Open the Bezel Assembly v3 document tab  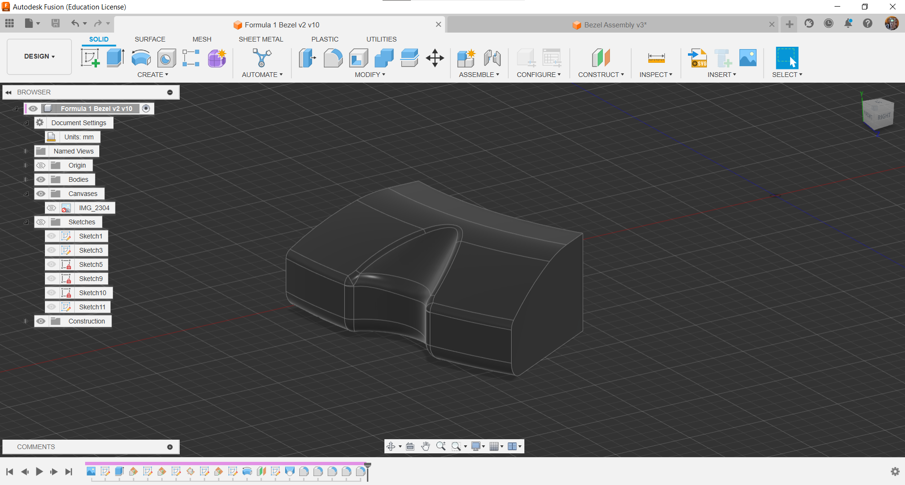615,25
